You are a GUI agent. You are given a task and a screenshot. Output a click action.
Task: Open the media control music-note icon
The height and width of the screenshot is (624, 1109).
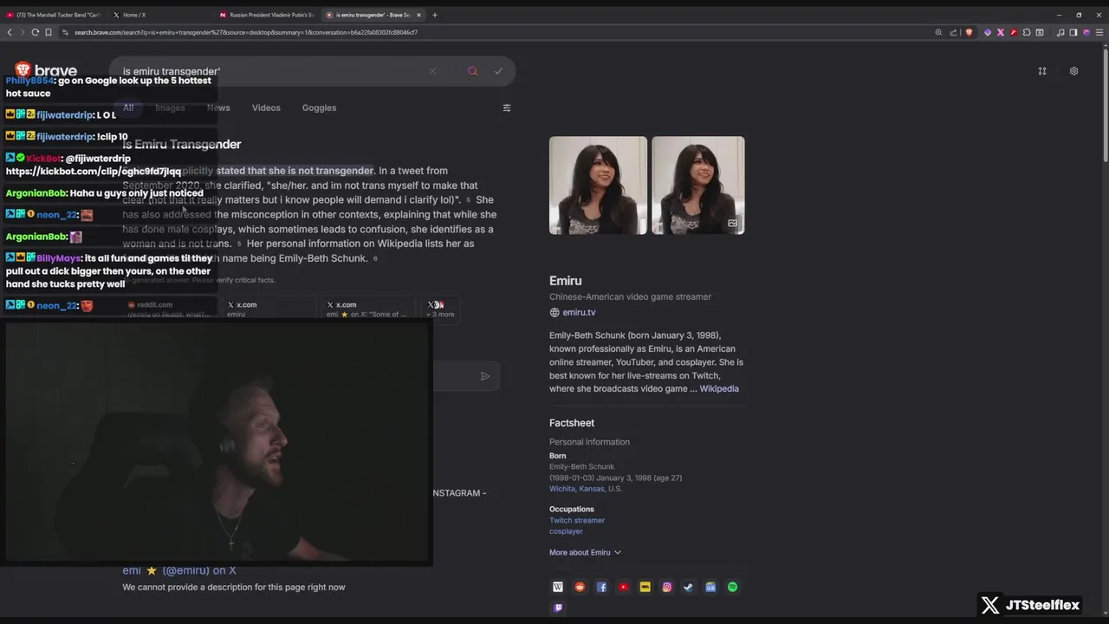1060,32
